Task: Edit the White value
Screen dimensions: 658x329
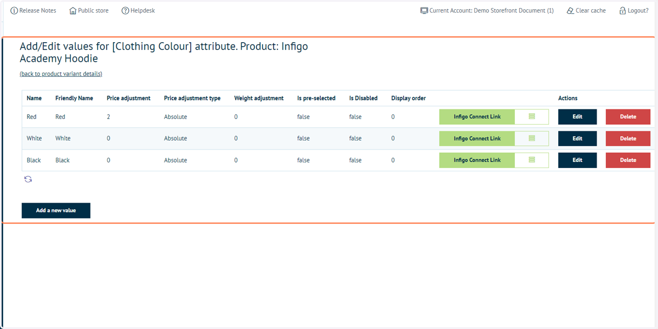Action: tap(577, 138)
